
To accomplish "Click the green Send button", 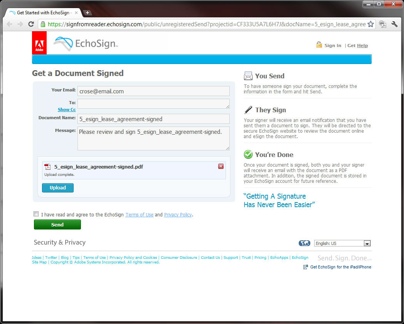I will click(57, 224).
